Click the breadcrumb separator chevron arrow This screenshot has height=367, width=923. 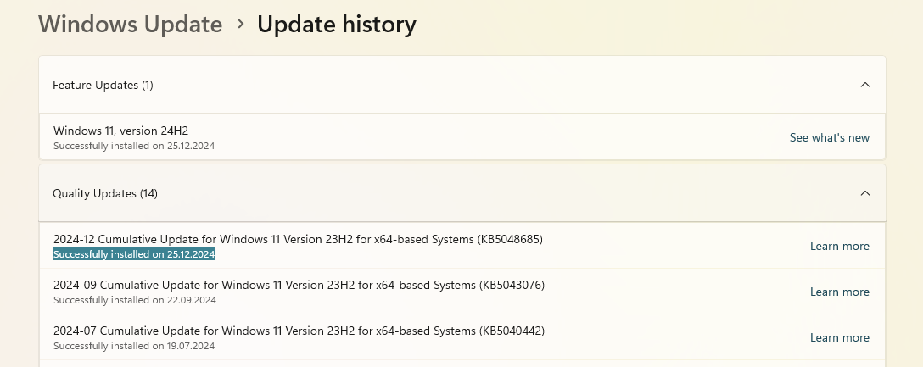point(240,24)
